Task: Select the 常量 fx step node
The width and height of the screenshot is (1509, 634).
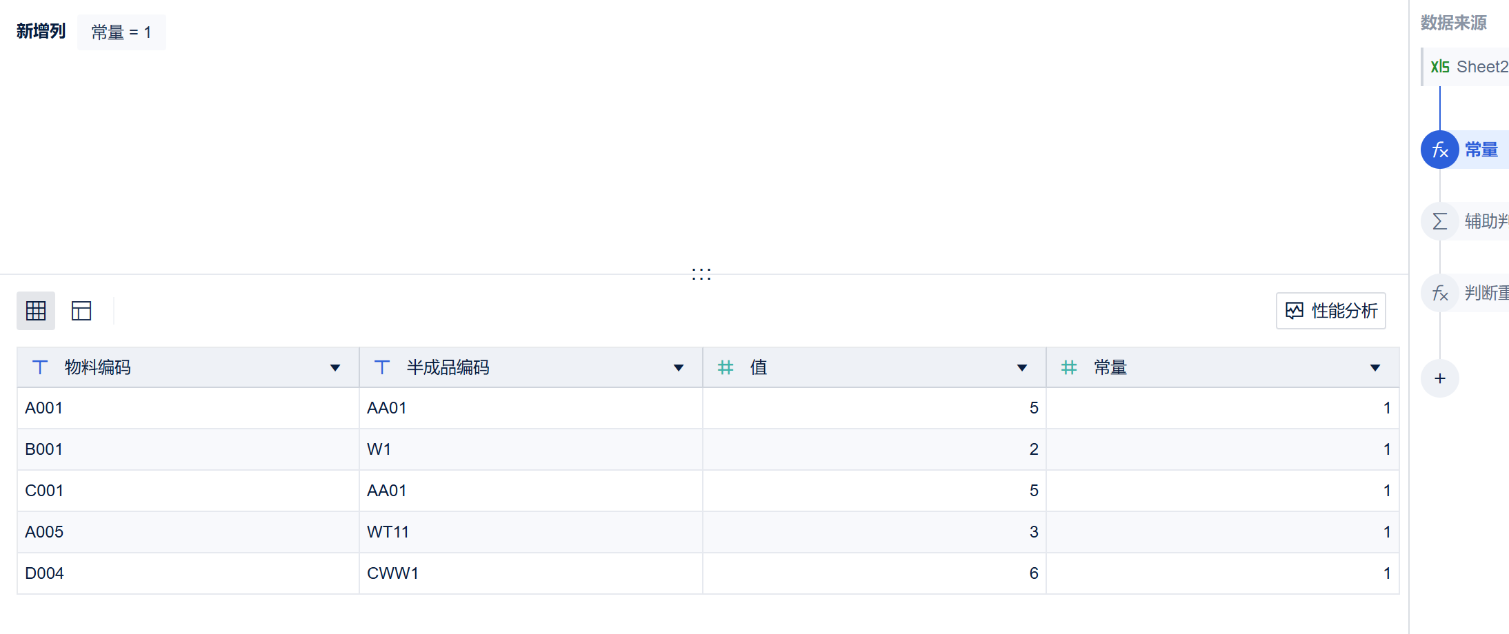Action: coord(1465,150)
